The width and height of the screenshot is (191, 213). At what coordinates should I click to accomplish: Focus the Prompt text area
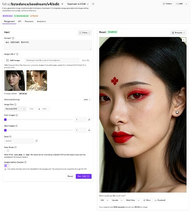[x=48, y=45]
